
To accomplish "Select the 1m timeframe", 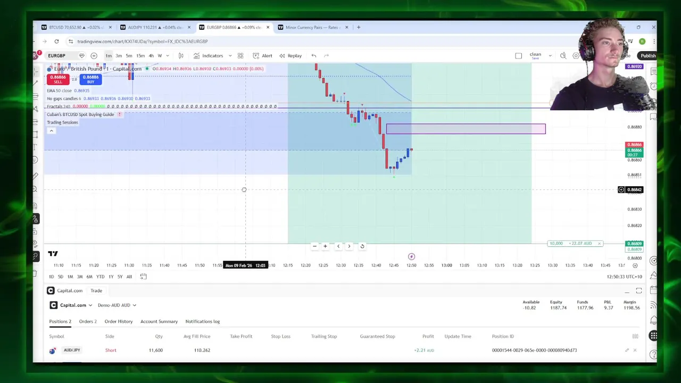I will click(109, 55).
